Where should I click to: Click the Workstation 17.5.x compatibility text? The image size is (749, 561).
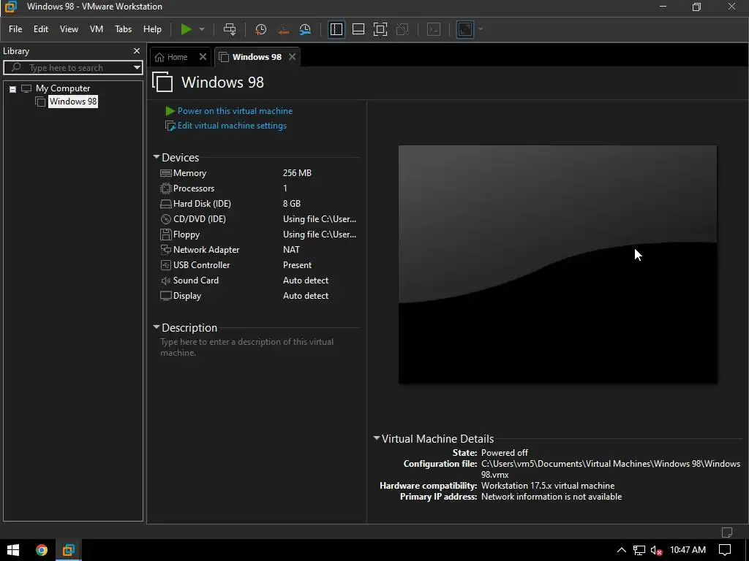[548, 486]
